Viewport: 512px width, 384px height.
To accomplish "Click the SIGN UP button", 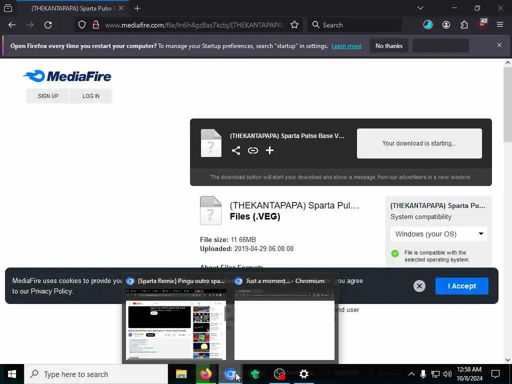I will tap(48, 96).
